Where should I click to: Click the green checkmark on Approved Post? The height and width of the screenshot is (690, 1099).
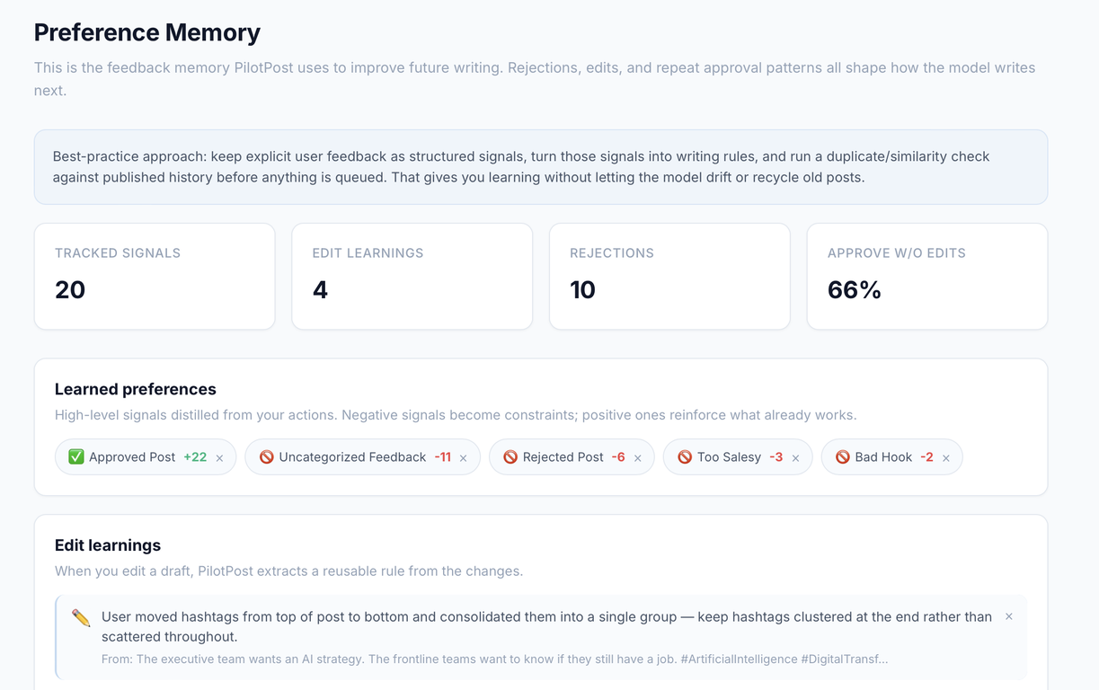tap(76, 457)
